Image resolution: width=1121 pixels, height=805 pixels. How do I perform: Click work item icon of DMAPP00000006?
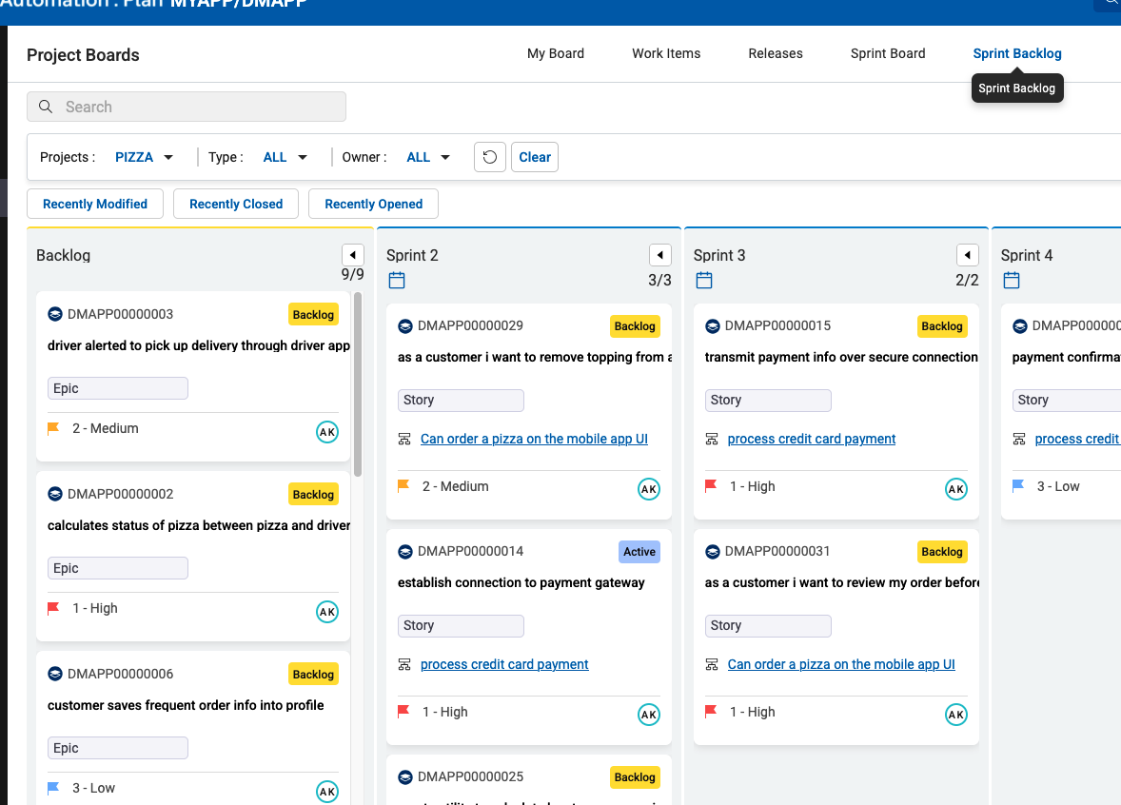(x=55, y=674)
